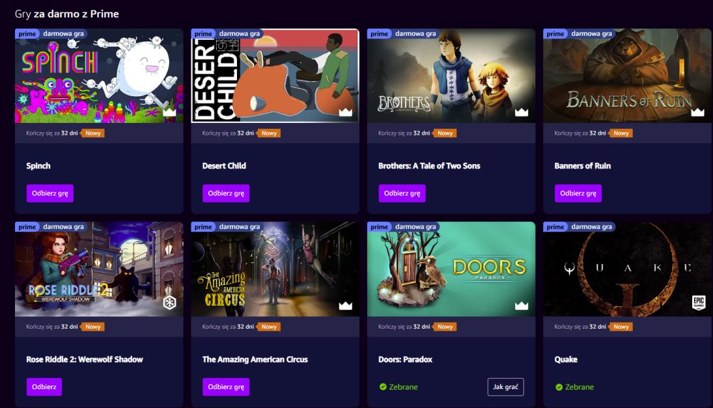This screenshot has height=408, width=713.
Task: Open Jak grać for Doors: Paradox
Action: (506, 387)
